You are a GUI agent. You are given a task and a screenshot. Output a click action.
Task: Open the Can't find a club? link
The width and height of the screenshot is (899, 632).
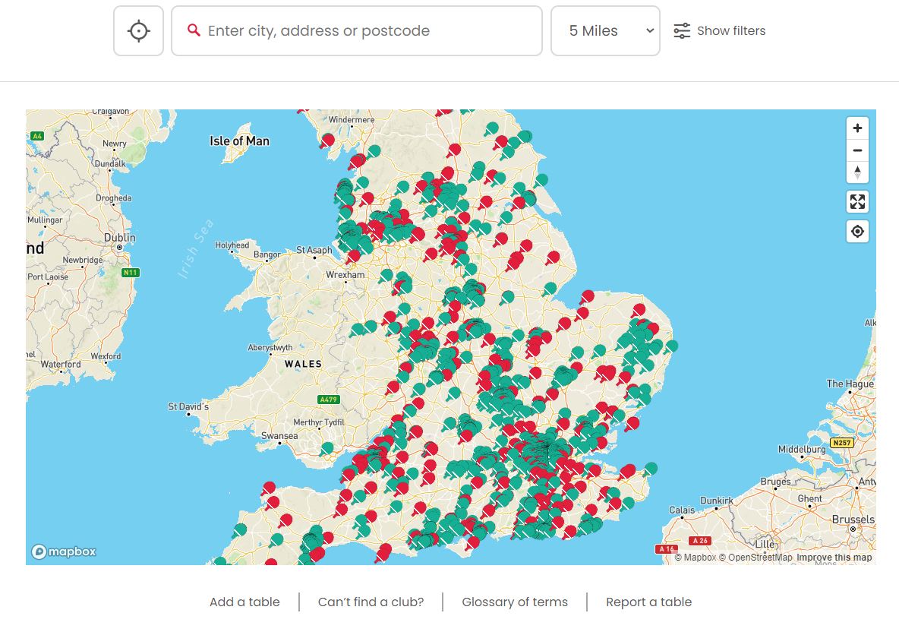371,602
